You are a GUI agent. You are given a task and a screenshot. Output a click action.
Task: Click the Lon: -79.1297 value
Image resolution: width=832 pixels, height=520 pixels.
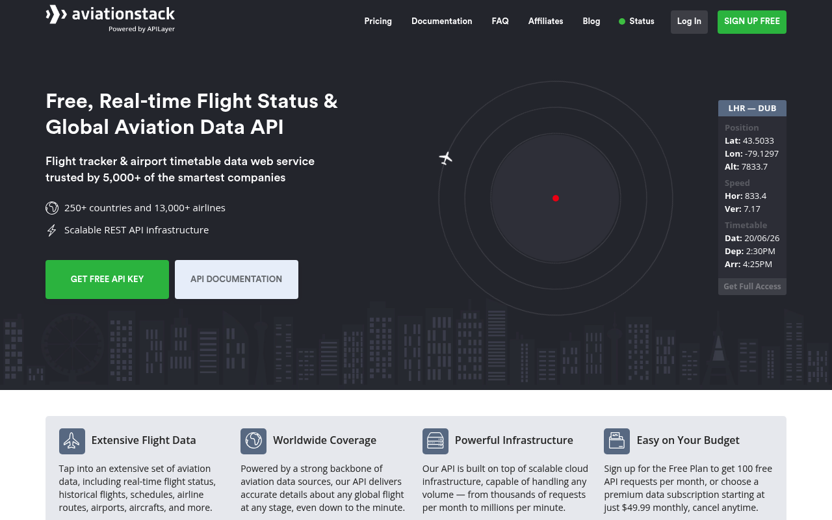point(752,153)
